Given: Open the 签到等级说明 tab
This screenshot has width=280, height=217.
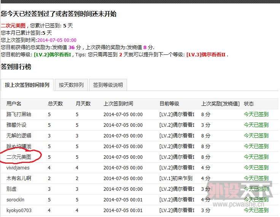Looking at the screenshot, I should point(108,85).
